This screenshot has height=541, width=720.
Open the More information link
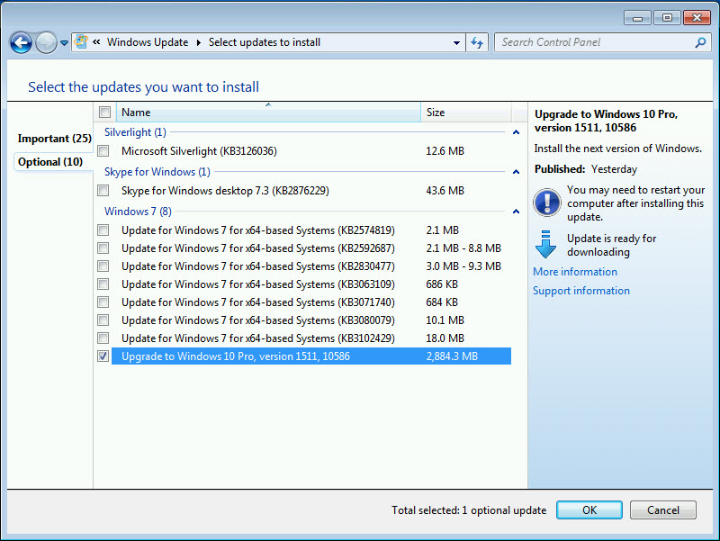coord(575,272)
